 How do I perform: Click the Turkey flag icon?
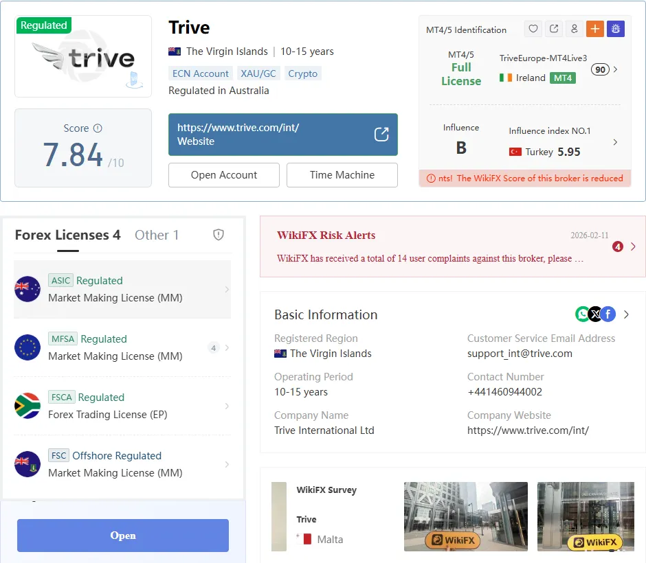(x=515, y=152)
